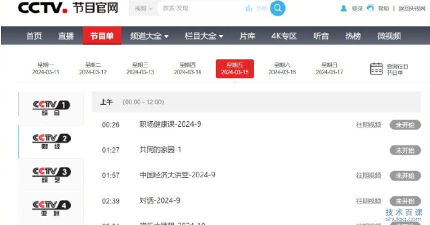This screenshot has height=225, width=430.
Task: Select the CCTV-1 综合 channel logo
Action: (51, 108)
